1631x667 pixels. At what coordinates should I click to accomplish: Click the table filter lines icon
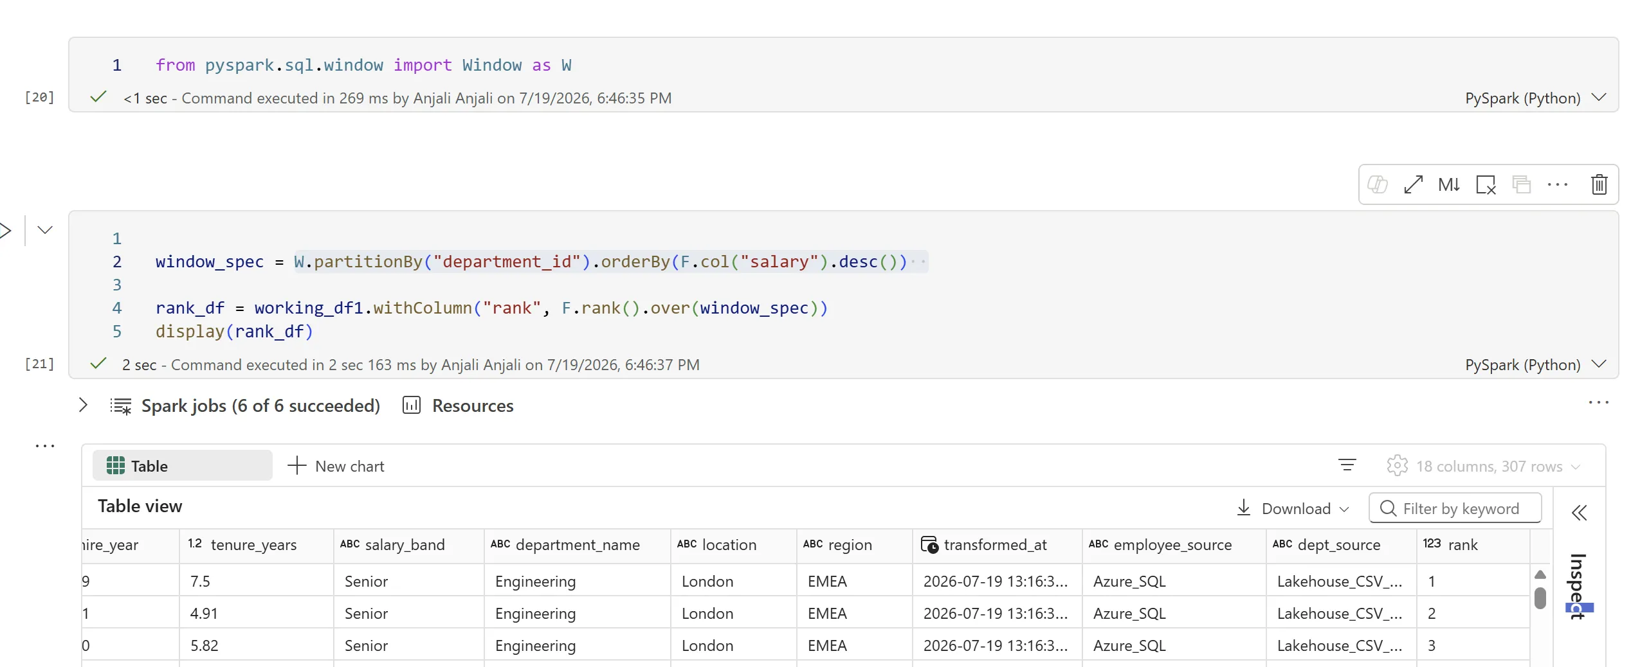point(1347,465)
